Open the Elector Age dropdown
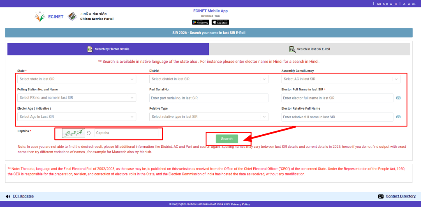 pos(76,117)
